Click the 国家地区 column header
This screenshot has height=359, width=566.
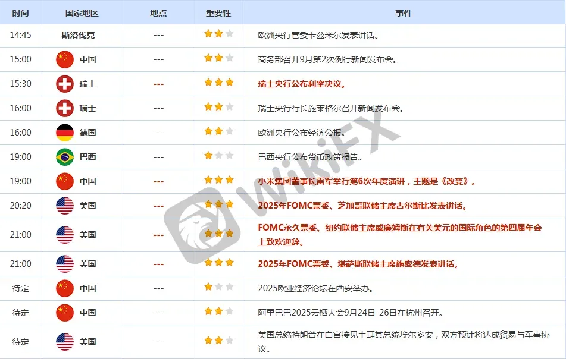(x=82, y=13)
